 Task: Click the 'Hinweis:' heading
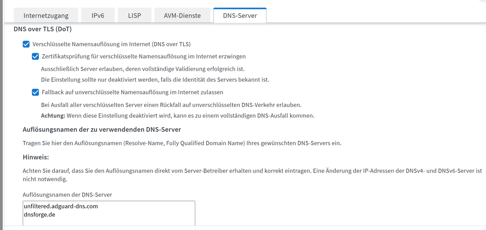(36, 157)
